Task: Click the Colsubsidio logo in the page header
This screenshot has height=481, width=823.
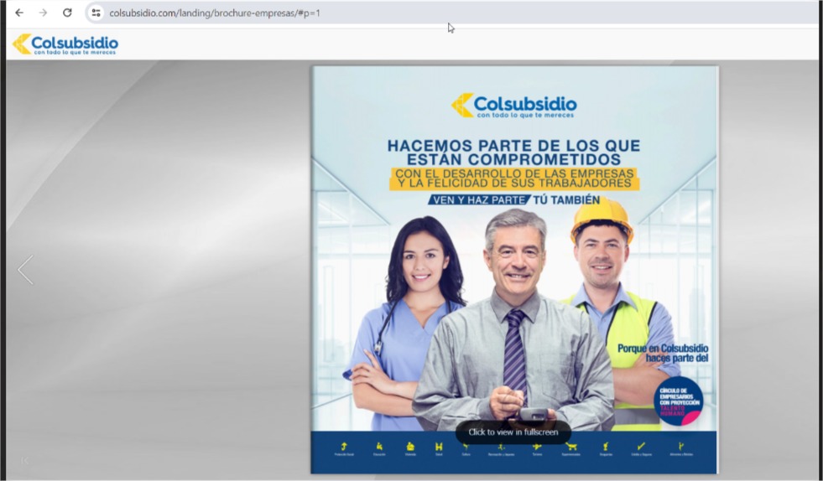Action: (65, 44)
